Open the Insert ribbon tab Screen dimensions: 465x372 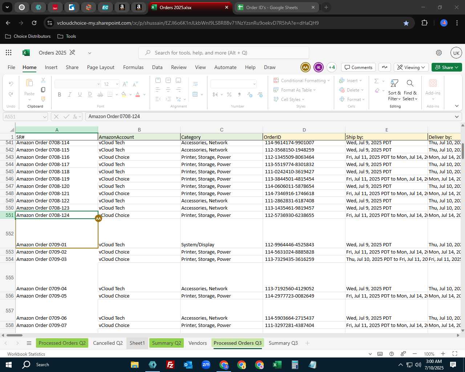pyautogui.click(x=51, y=67)
